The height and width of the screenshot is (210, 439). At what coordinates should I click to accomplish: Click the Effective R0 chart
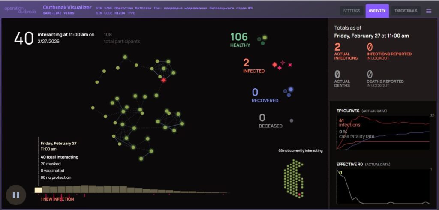pos(383,186)
